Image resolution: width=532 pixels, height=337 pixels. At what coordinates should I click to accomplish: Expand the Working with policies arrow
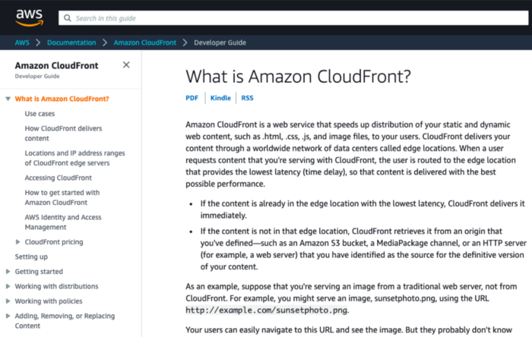coord(8,301)
